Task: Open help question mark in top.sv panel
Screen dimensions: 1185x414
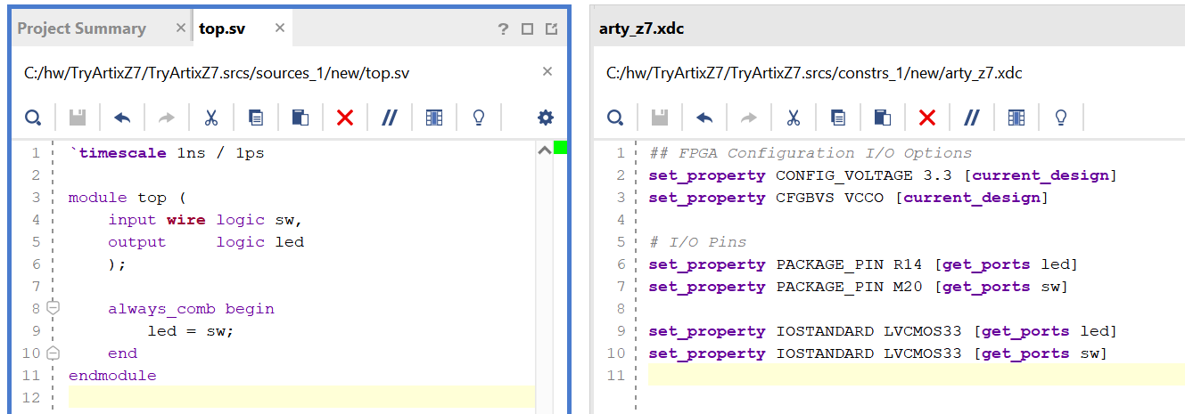Action: [503, 29]
